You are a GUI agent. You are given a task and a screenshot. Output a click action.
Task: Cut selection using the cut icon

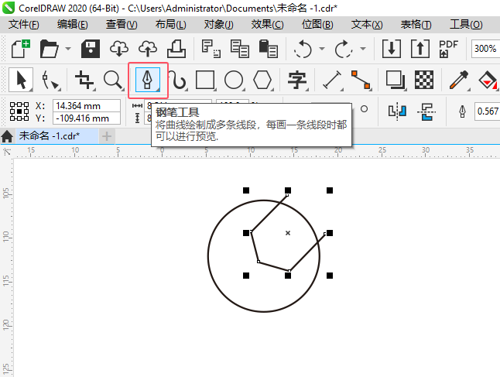point(211,49)
